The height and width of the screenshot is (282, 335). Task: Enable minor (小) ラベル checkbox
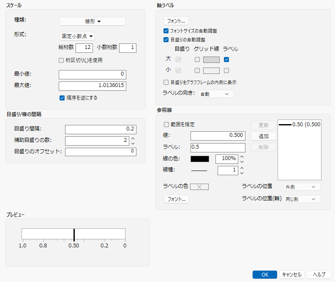point(226,70)
